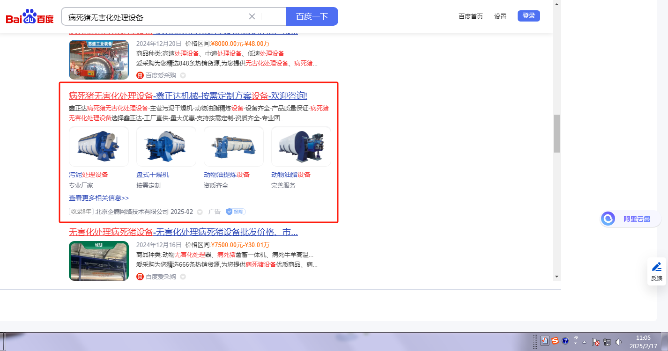This screenshot has height=351, width=668.
Task: Open the 动物油提炼设备 machine image
Action: click(234, 146)
